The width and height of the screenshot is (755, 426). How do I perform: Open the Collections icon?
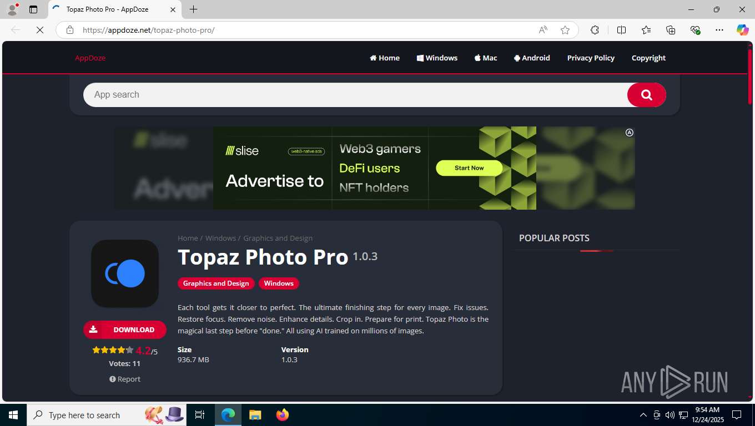point(671,30)
